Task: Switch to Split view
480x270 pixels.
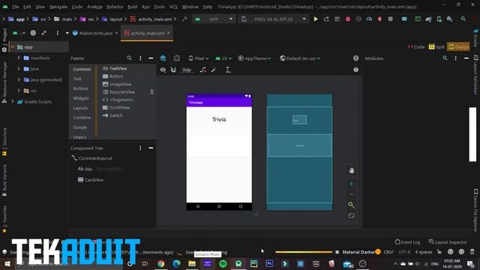Action: pos(436,46)
